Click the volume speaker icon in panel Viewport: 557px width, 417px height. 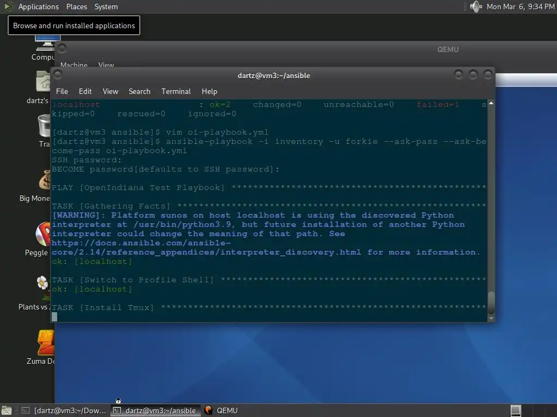(x=475, y=7)
